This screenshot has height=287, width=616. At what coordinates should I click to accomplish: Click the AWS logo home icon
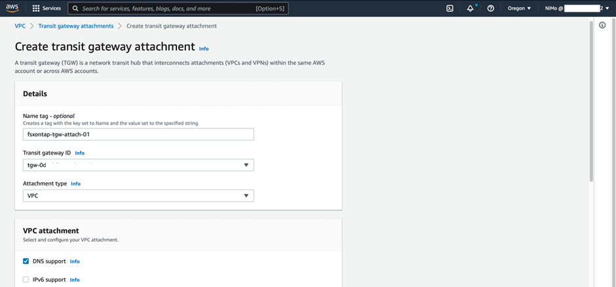pos(12,9)
